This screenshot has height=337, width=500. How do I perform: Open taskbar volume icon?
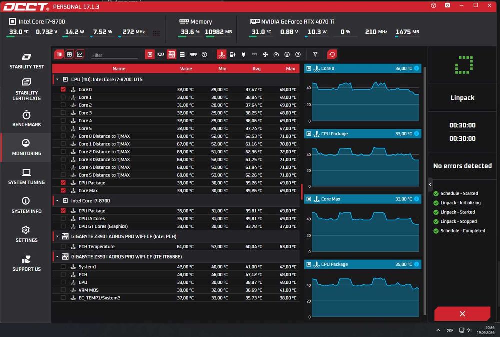pos(469,330)
